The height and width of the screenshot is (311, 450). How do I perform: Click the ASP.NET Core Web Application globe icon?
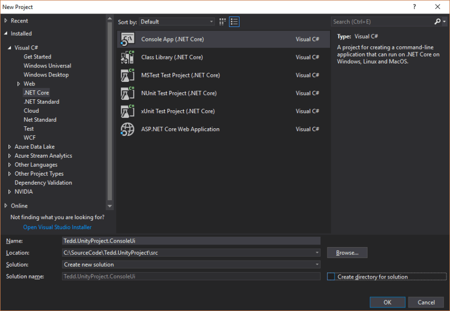point(127,129)
